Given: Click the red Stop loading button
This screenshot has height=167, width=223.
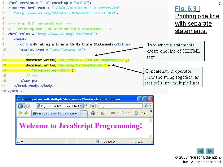Looking at the screenshot, I should point(93,106).
